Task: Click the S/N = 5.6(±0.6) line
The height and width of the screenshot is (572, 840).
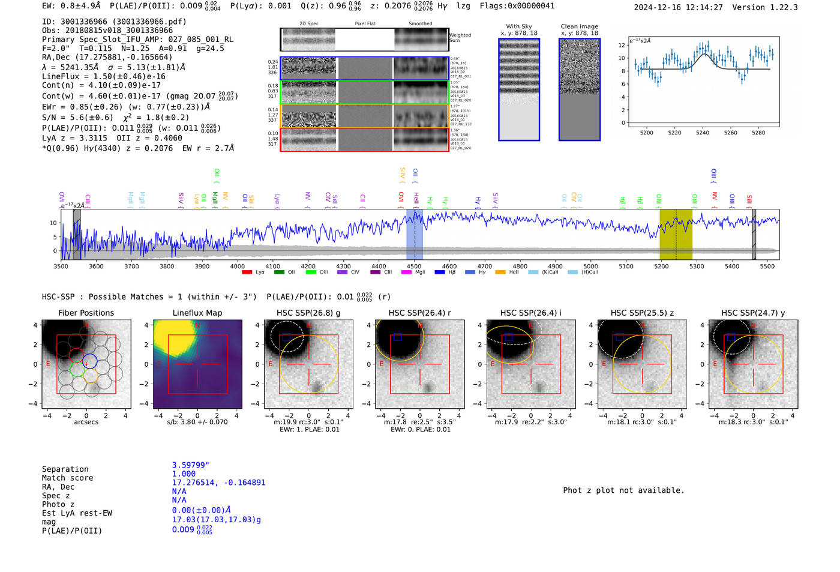Action: coord(116,118)
